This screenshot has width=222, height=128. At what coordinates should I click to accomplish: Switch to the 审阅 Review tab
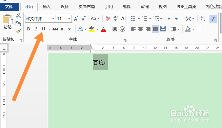coord(145,7)
